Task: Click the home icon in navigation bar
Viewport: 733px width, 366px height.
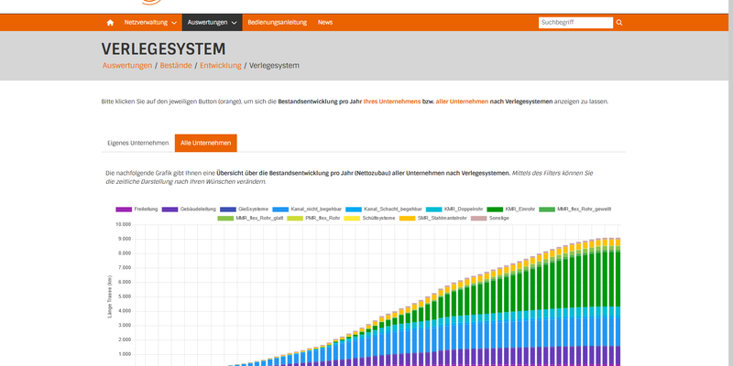Action: click(110, 22)
